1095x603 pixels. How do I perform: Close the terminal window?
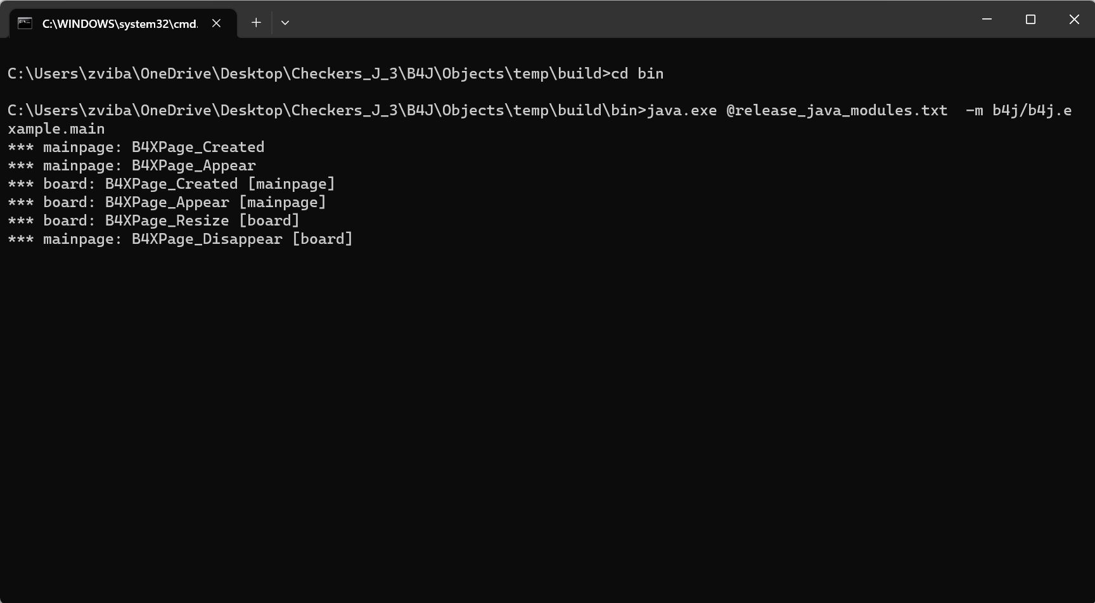[1074, 20]
